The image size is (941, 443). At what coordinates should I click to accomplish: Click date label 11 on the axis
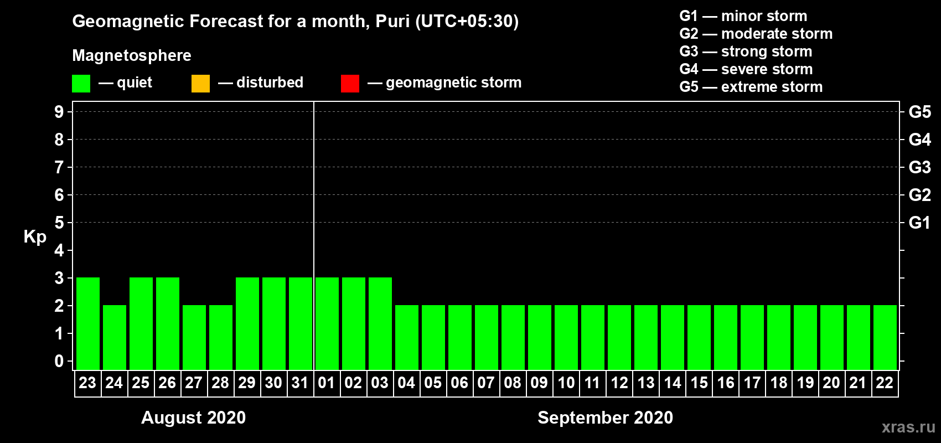[592, 383]
